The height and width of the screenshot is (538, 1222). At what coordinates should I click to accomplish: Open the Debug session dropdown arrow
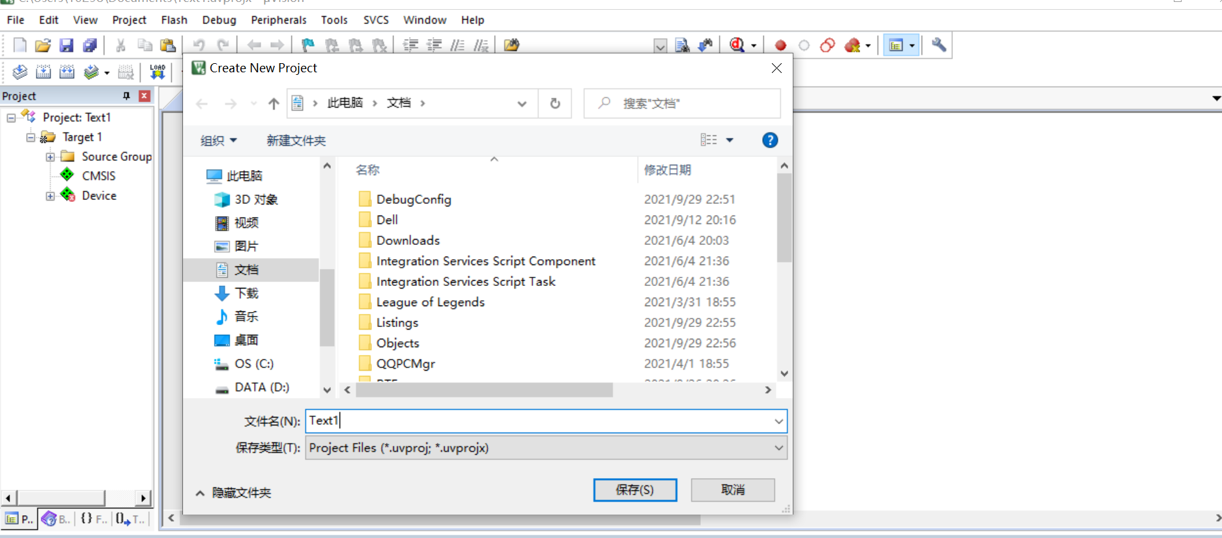tap(754, 45)
